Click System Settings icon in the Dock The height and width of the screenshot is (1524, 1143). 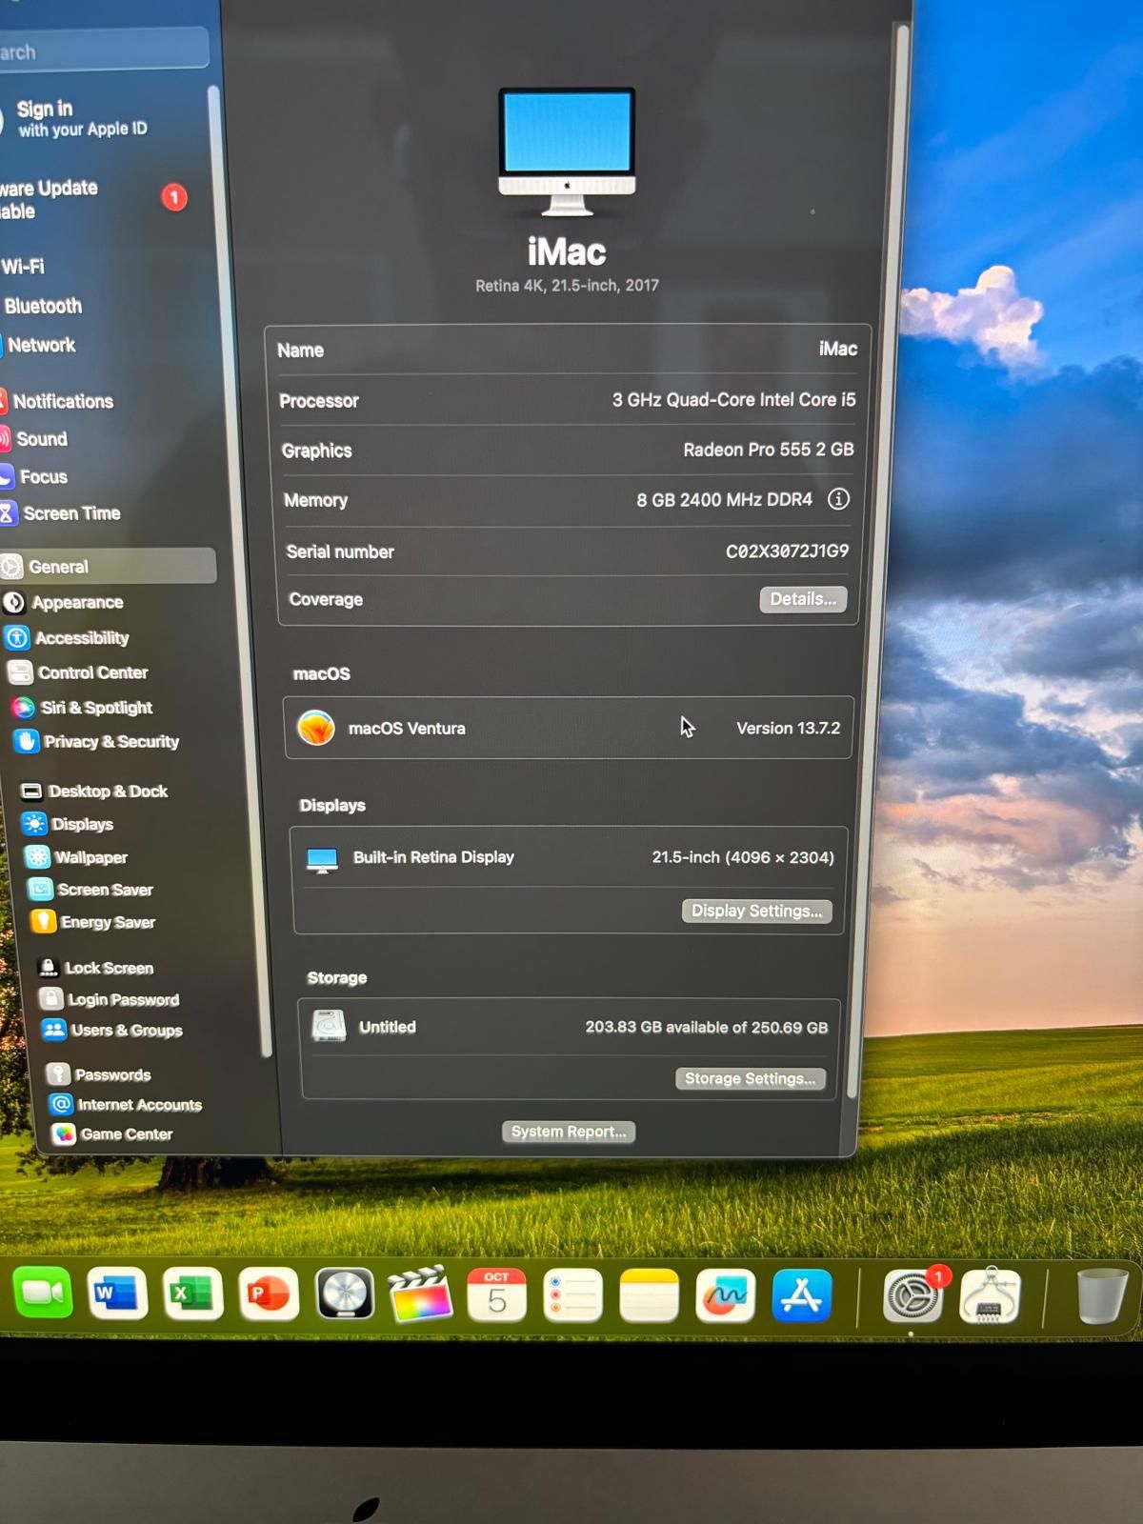tap(914, 1296)
